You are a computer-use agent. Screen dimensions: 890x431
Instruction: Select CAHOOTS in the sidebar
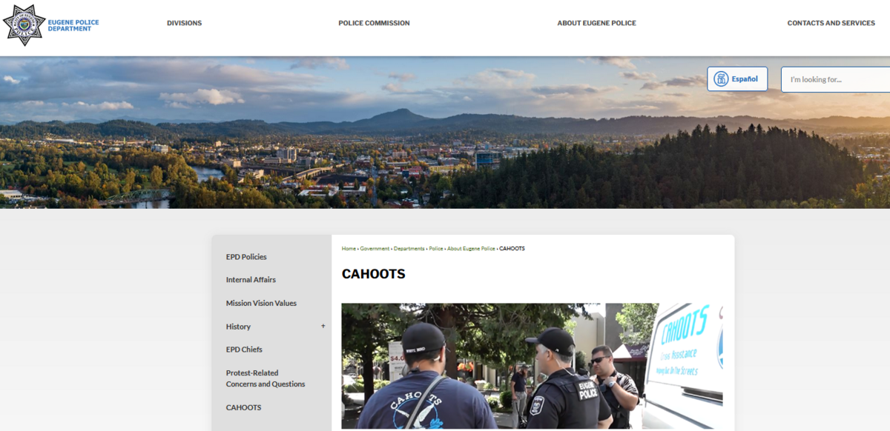click(x=243, y=407)
